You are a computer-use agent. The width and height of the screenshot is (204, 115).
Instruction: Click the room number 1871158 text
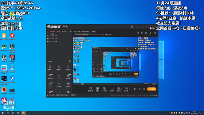(101, 34)
